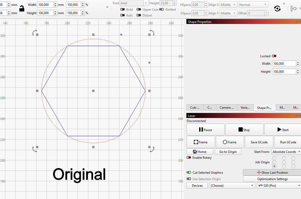The height and width of the screenshot is (199, 301).
Task: Switch to the Camera tab
Action: pos(227,107)
